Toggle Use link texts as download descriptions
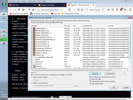Viewport: 133px width, 100px height. click(90, 77)
